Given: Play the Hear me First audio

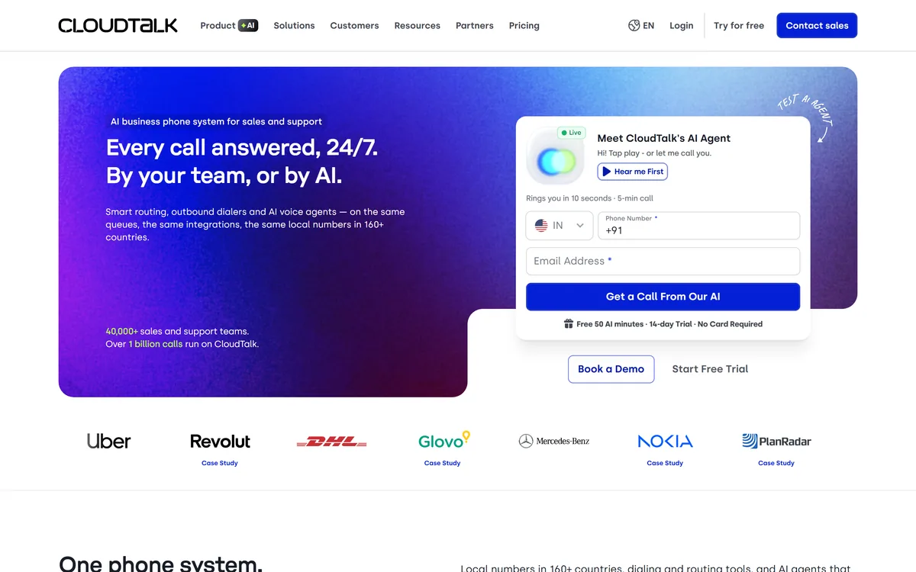Looking at the screenshot, I should [633, 172].
